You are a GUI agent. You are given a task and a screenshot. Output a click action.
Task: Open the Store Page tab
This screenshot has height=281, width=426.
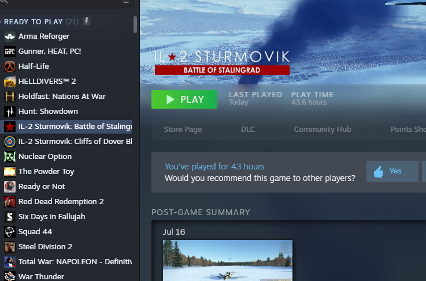click(183, 130)
